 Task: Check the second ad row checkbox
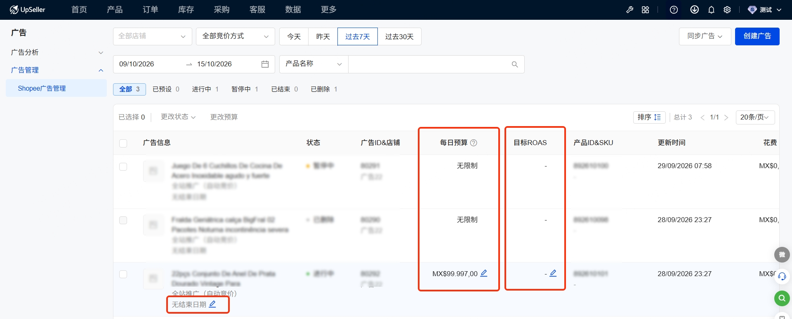(123, 220)
